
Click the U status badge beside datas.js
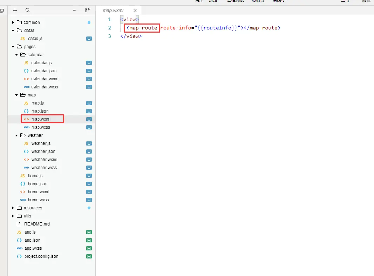pos(89,39)
